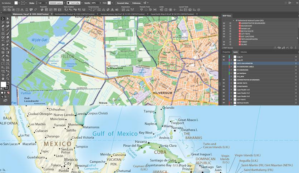This screenshot has width=299, height=173.
Task: Click target circle of Laag 31 layer
Action: pos(296,57)
